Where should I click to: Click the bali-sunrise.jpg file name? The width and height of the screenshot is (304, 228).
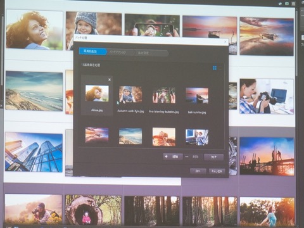[x=197, y=112]
